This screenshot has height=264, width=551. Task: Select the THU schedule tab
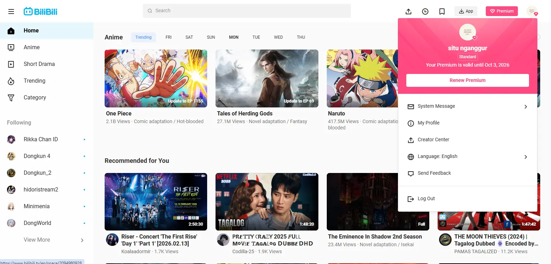[301, 37]
